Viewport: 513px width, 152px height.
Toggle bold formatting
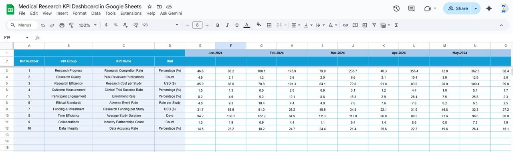(218, 25)
